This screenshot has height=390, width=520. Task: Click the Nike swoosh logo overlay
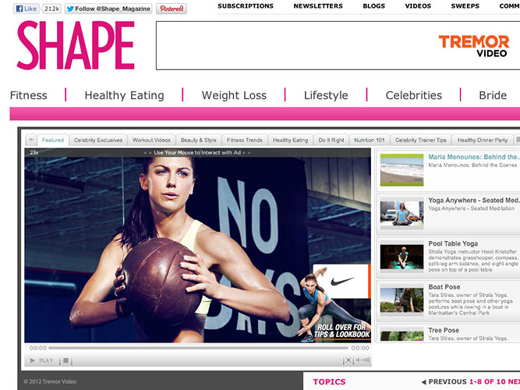coord(342,282)
